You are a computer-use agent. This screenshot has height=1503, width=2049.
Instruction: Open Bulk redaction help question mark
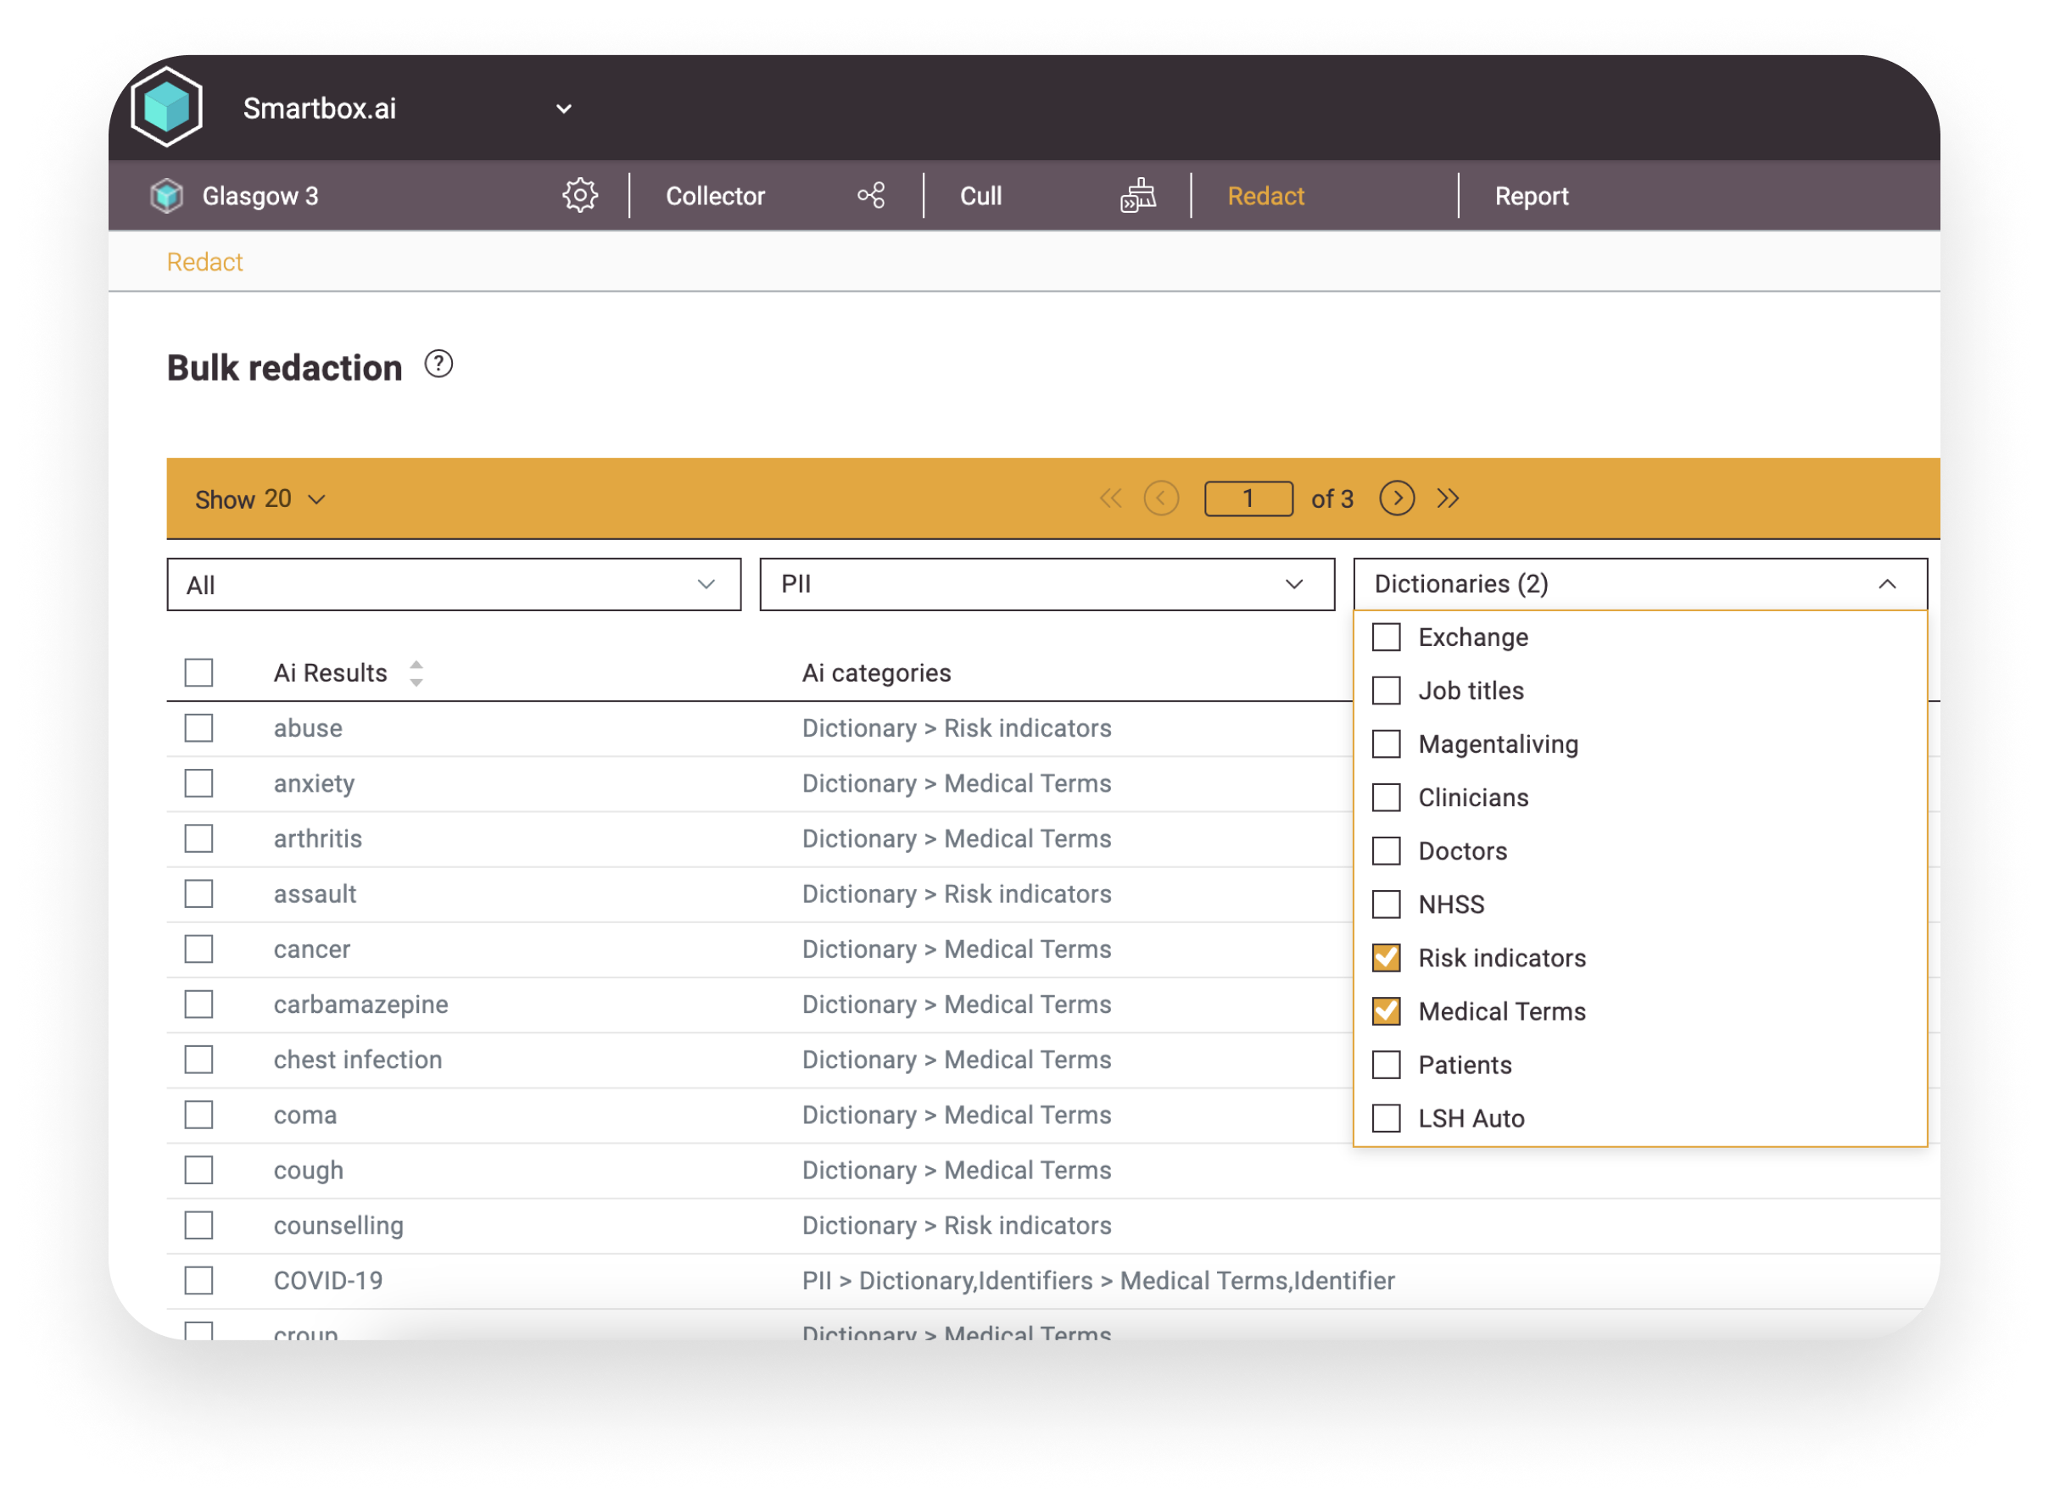[438, 365]
